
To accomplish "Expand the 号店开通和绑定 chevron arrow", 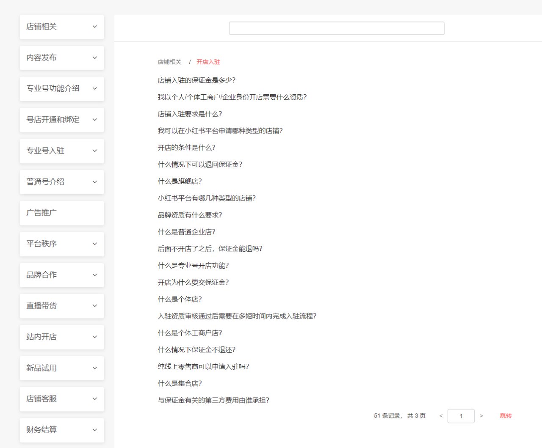I will click(94, 120).
